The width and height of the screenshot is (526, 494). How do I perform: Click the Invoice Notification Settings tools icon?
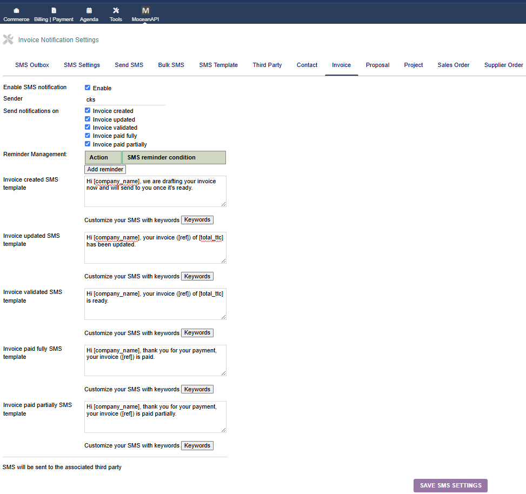tap(8, 39)
